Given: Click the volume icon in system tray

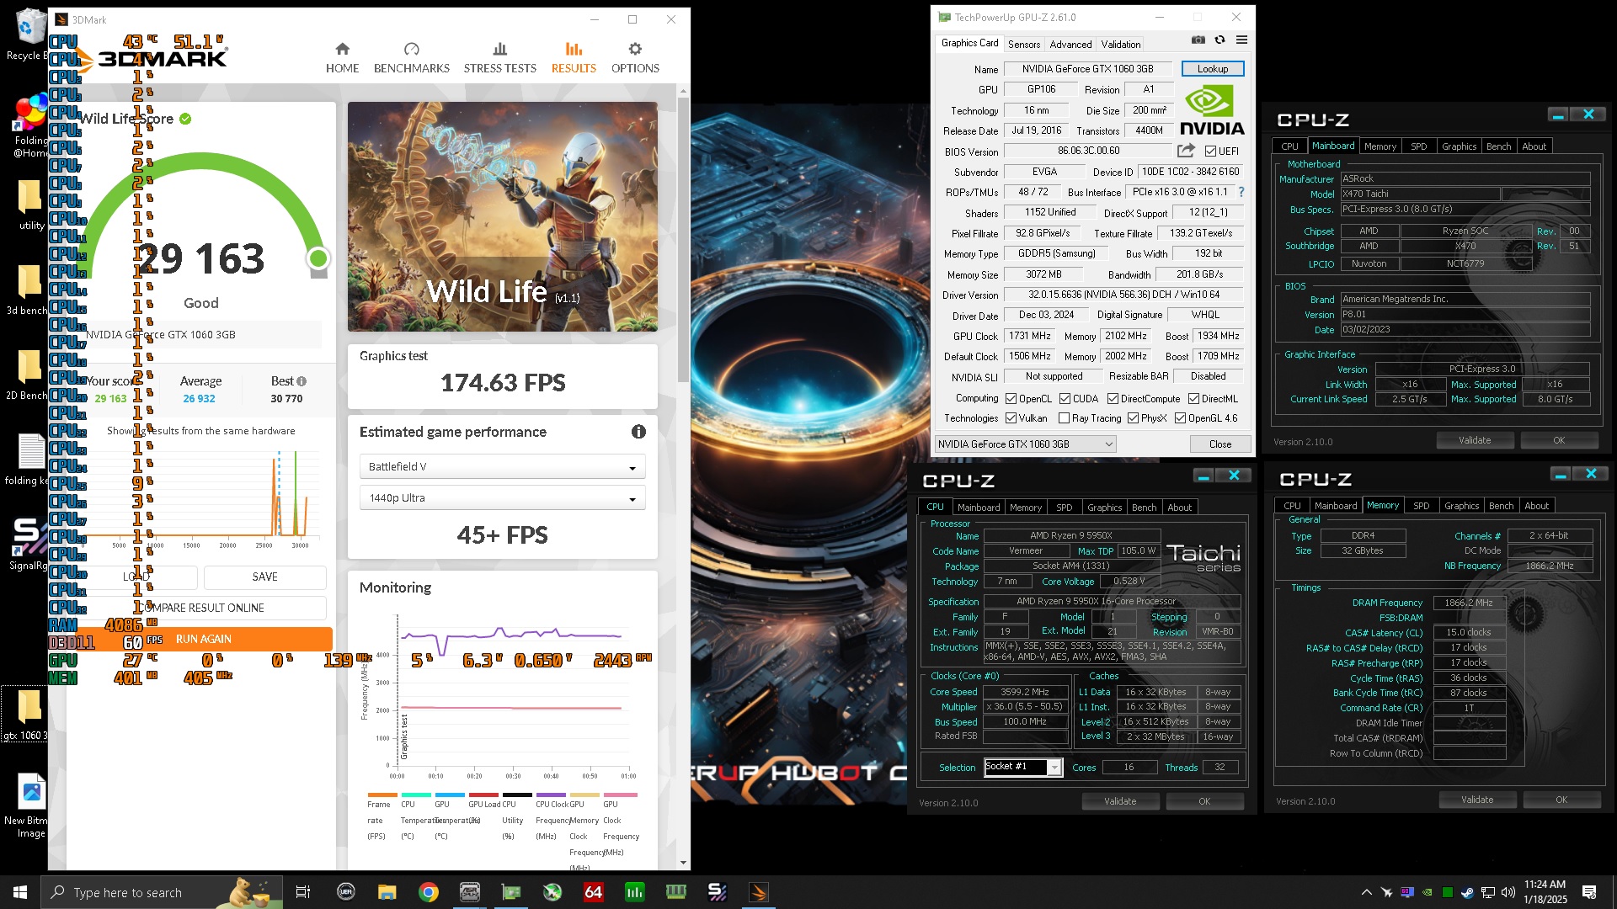Looking at the screenshot, I should (x=1508, y=892).
